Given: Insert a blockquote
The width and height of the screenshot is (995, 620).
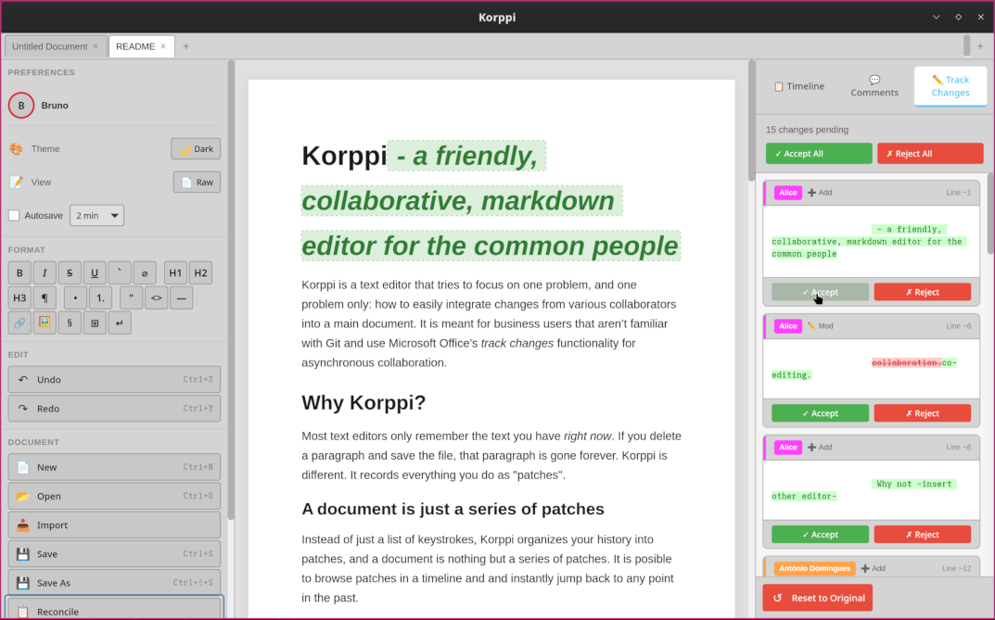Looking at the screenshot, I should tap(131, 297).
